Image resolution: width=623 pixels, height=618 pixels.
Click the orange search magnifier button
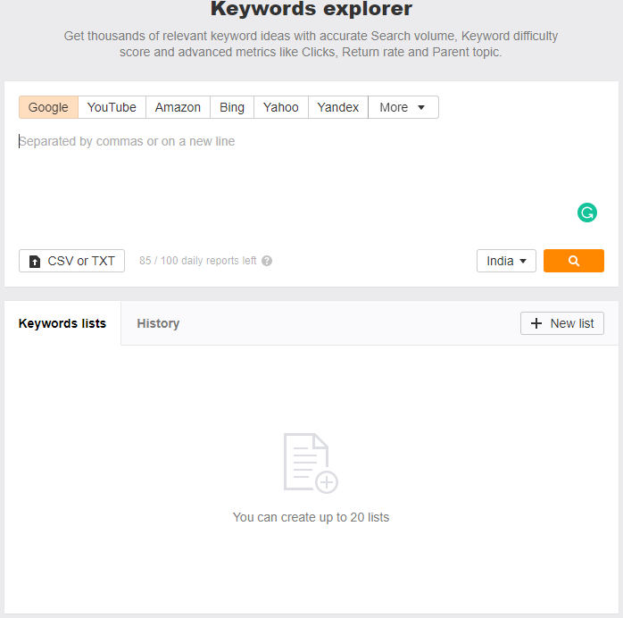coord(573,261)
